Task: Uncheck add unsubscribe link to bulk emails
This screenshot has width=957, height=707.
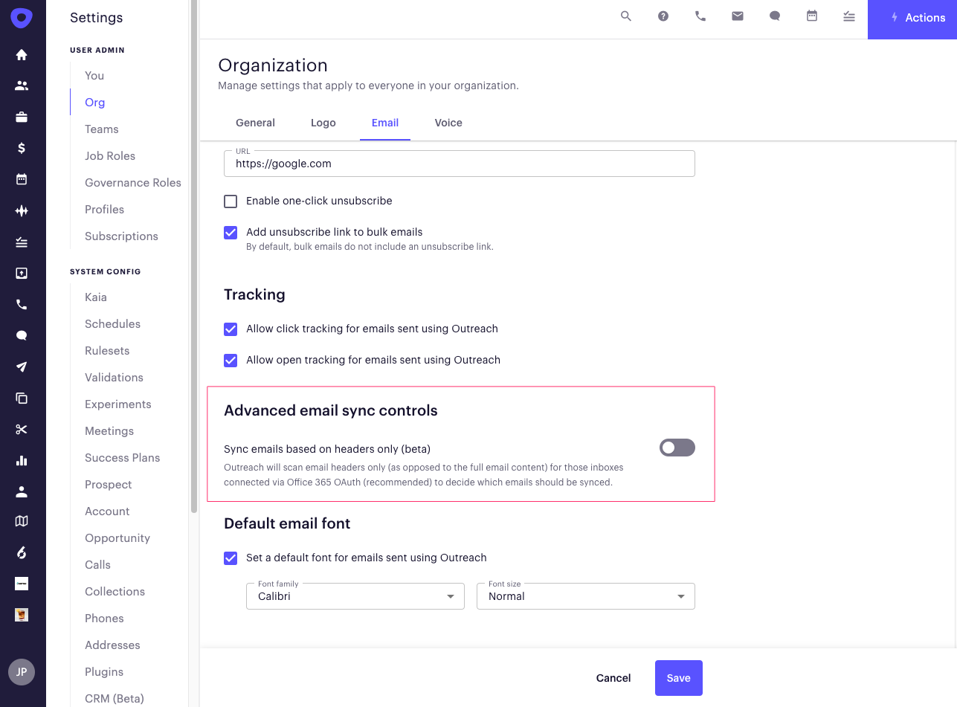Action: 231,232
